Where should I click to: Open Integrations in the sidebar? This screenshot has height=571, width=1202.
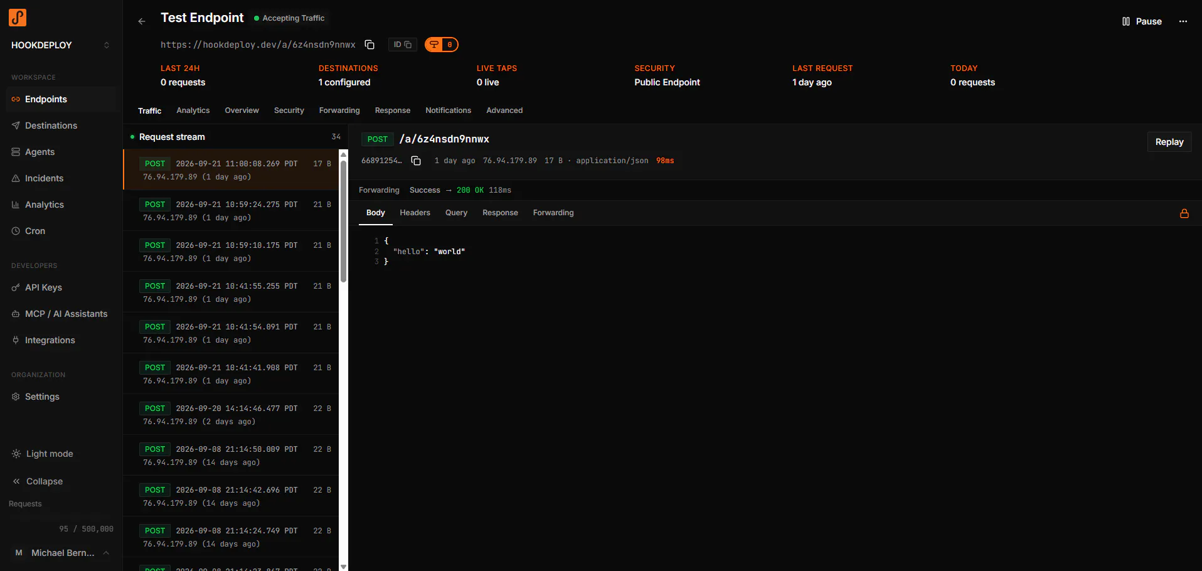[61, 340]
